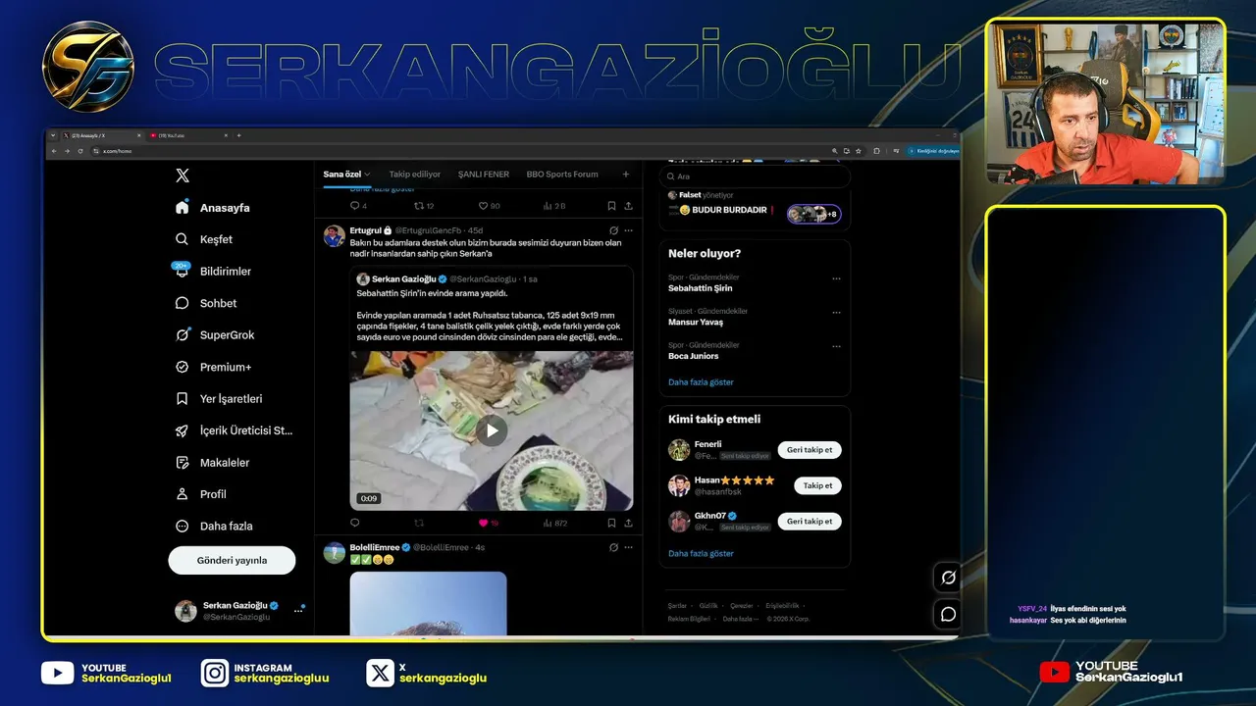
Task: Follow back Fenerli
Action: [x=810, y=450]
